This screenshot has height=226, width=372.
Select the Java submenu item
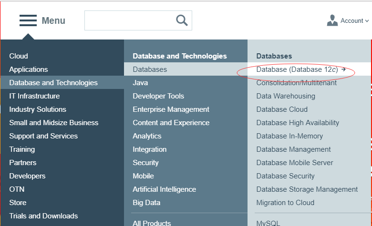[x=140, y=83]
